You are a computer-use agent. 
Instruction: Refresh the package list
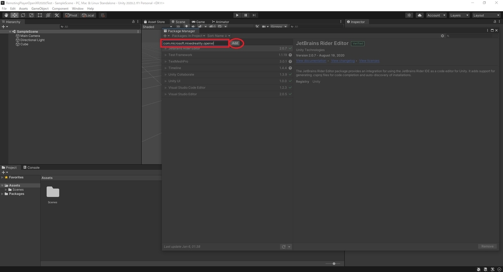[284, 247]
